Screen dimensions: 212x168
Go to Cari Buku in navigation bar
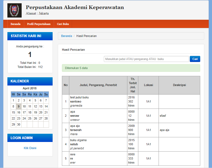[63, 24]
